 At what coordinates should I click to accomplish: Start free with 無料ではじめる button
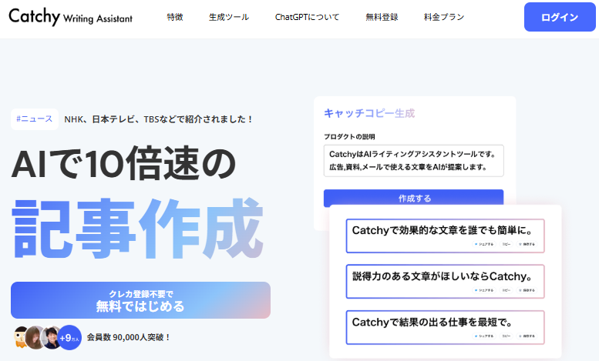click(140, 300)
